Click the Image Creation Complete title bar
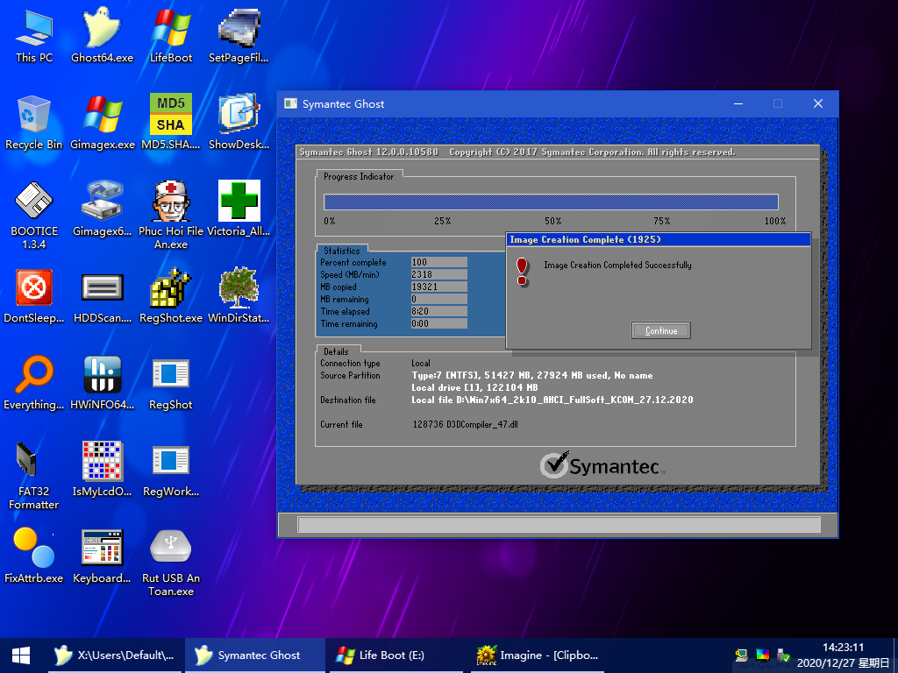 [659, 240]
